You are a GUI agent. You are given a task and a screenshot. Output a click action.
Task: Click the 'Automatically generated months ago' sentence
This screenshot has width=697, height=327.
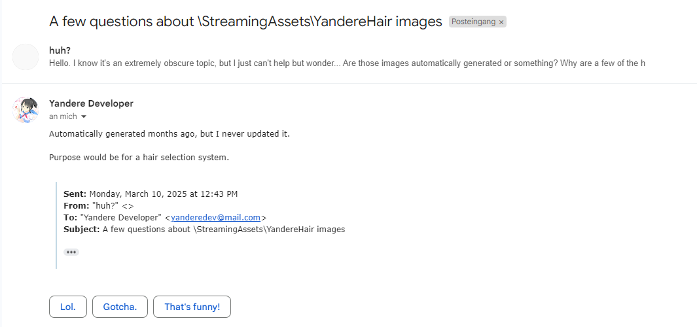pos(169,134)
